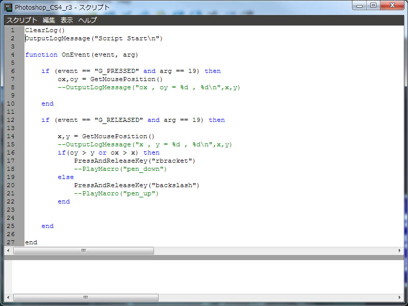Click the log pane horizontal scrollbar thumb
Viewport: 408px width, 306px height.
pos(86,297)
